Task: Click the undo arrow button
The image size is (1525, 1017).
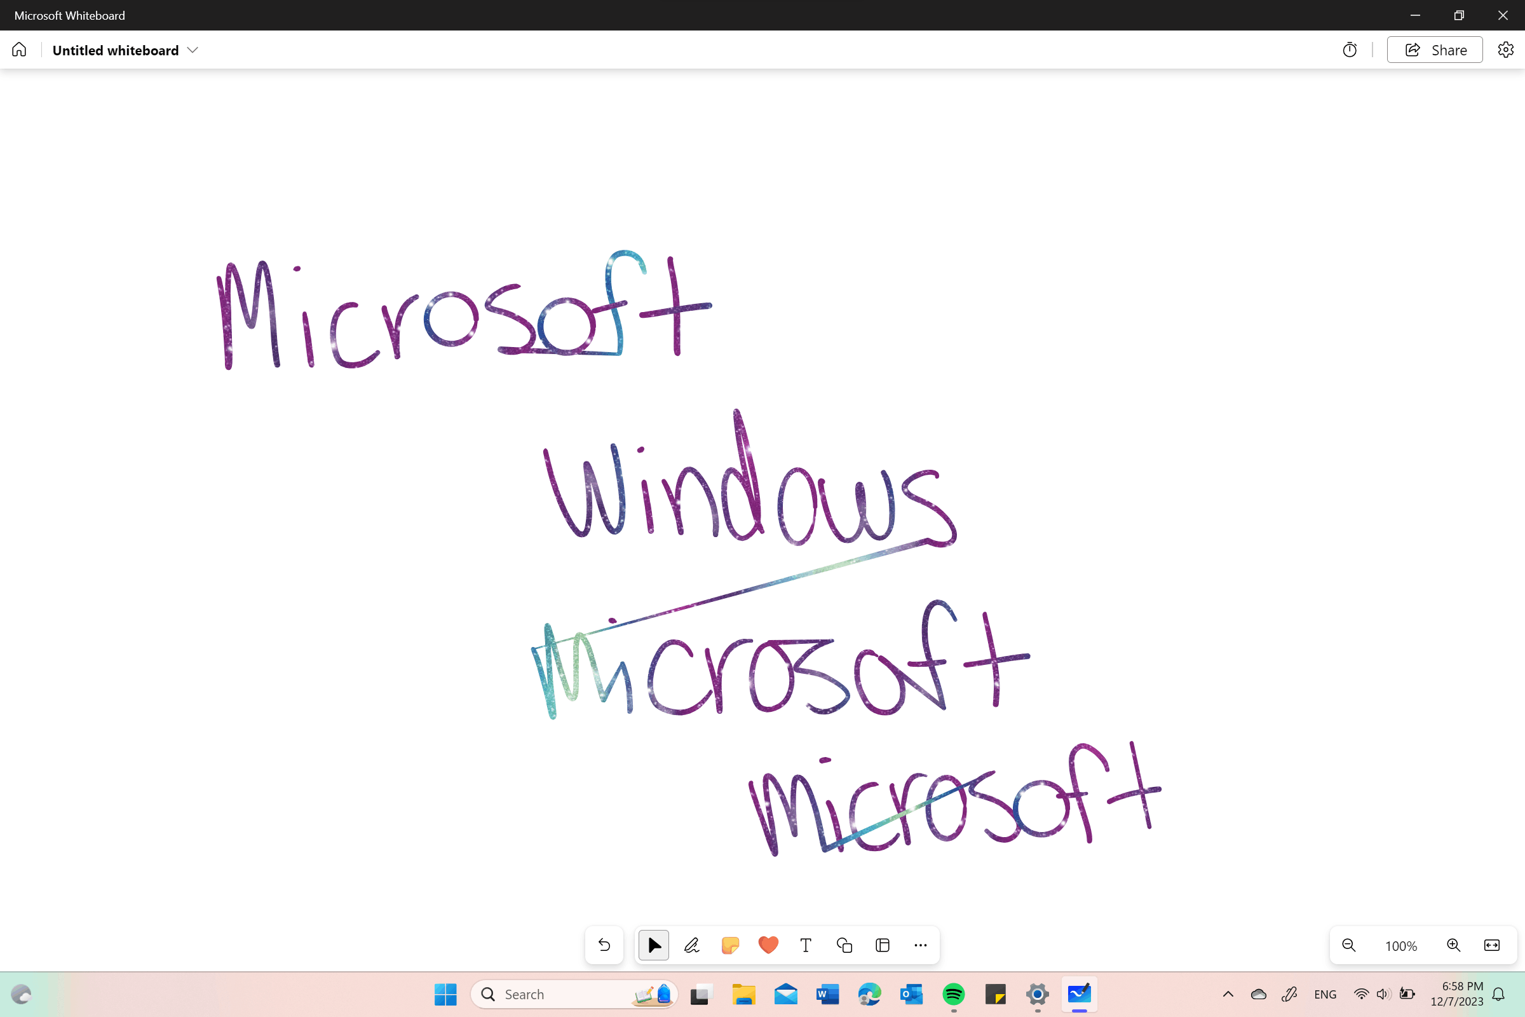Action: coord(604,945)
